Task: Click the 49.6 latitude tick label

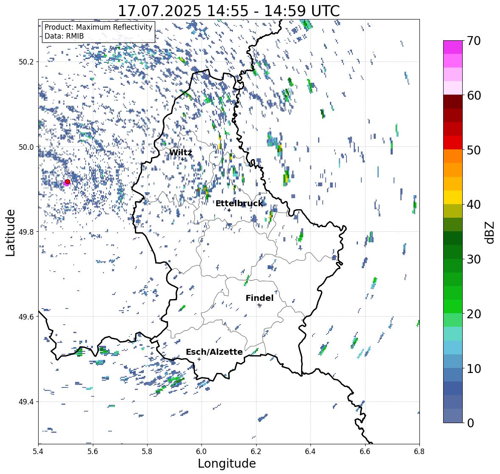Action: (27, 317)
